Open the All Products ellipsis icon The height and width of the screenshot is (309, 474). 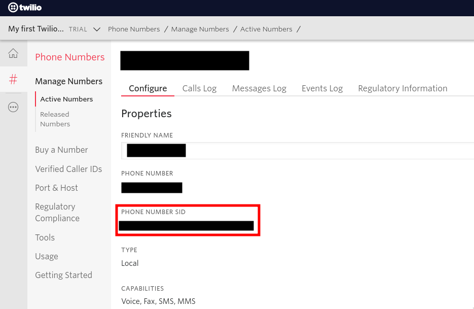13,107
